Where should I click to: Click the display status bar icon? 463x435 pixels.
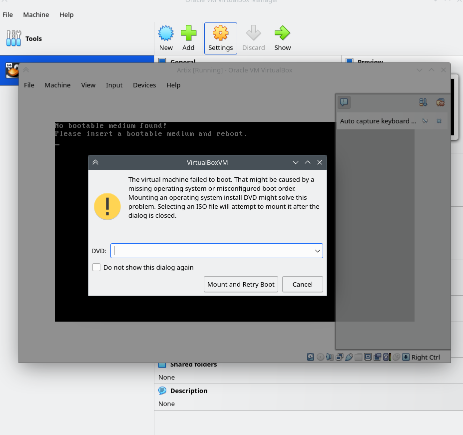pos(368,357)
